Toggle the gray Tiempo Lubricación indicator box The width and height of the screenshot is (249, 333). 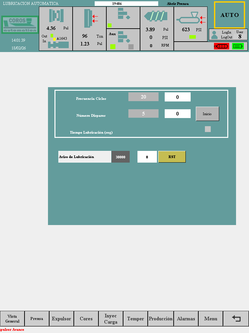pos(208,129)
